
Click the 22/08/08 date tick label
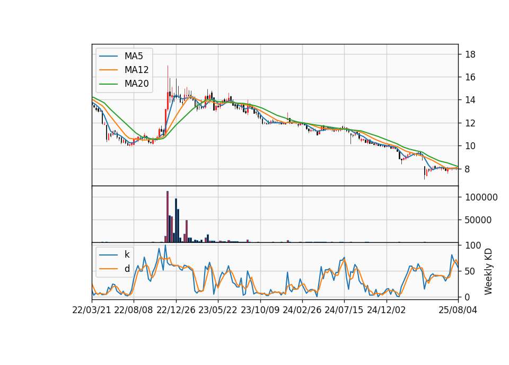coord(134,310)
